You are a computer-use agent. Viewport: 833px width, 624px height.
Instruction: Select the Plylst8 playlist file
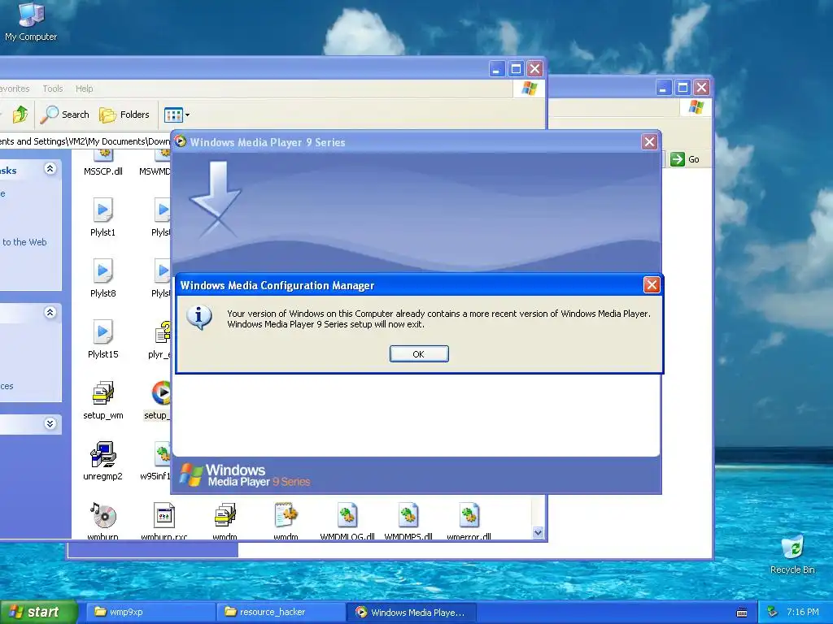point(103,278)
